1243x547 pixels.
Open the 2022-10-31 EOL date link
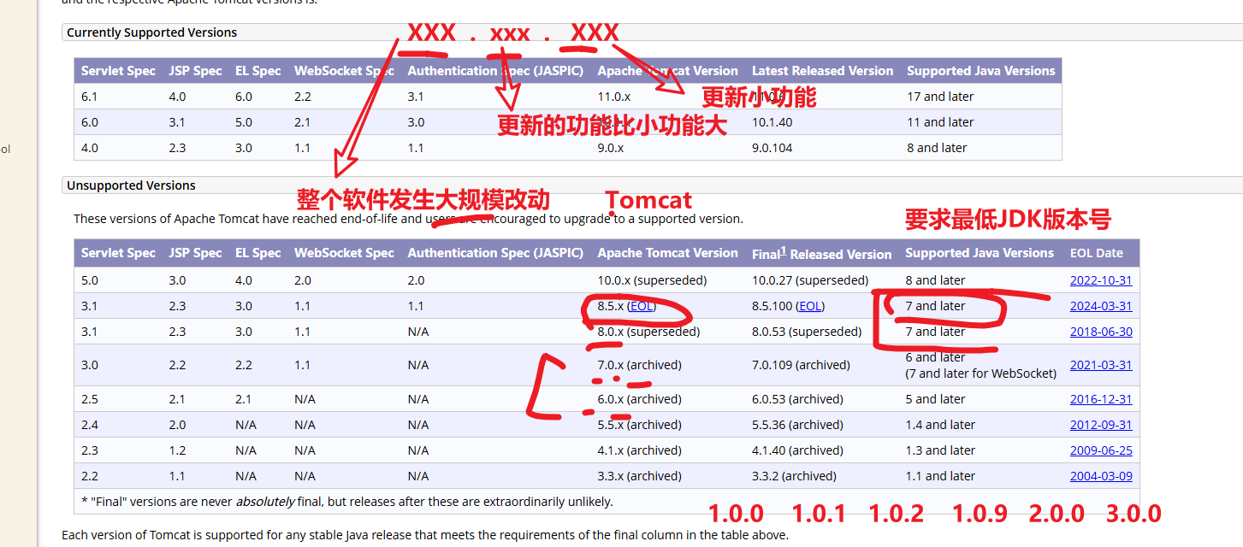pyautogui.click(x=1101, y=280)
